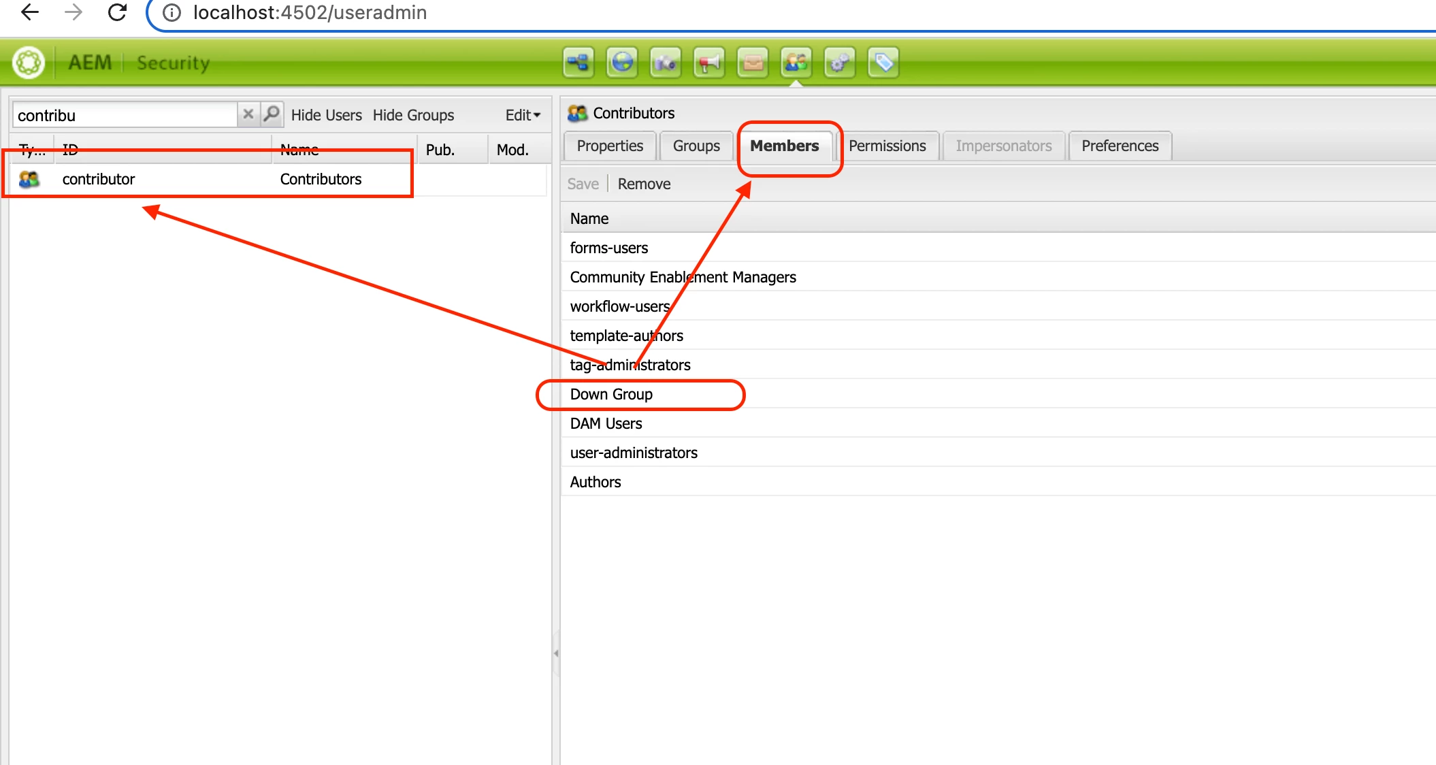Open the Properties tab

click(x=610, y=146)
